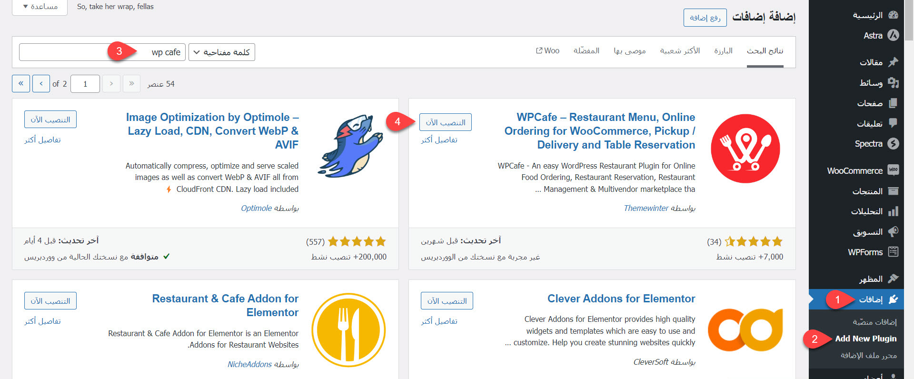The height and width of the screenshot is (379, 914).
Task: Expand the مساعدة help panel
Action: pos(40,7)
